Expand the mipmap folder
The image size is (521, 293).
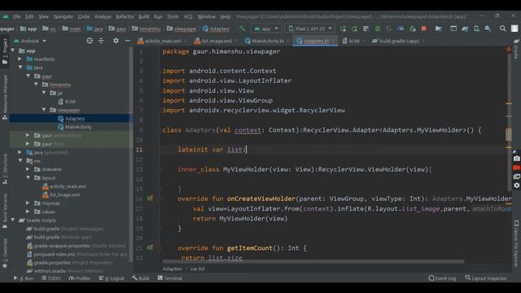click(28, 203)
